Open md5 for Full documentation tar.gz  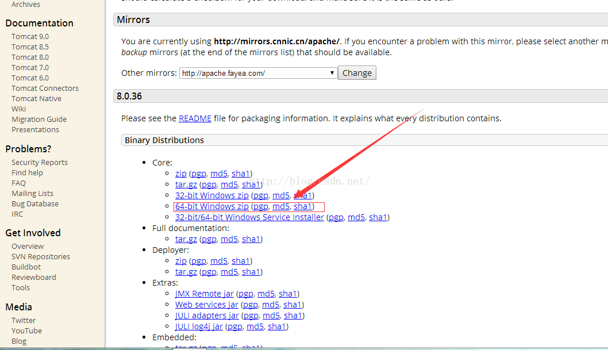[x=229, y=239]
